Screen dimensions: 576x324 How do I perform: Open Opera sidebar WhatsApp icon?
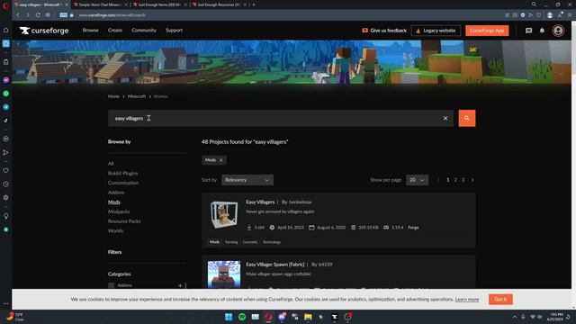(6, 94)
